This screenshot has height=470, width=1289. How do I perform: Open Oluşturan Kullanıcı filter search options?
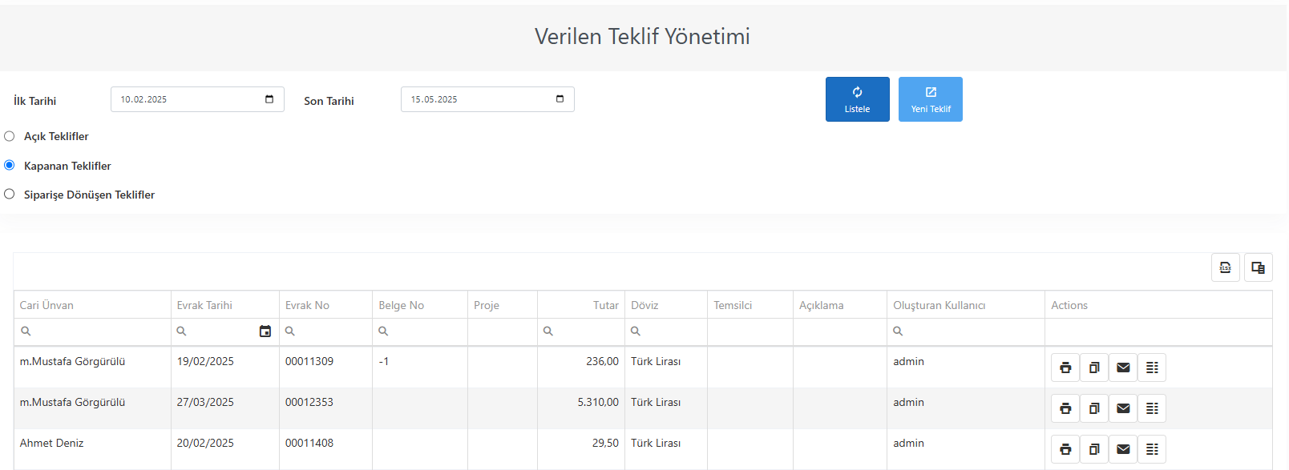point(898,331)
